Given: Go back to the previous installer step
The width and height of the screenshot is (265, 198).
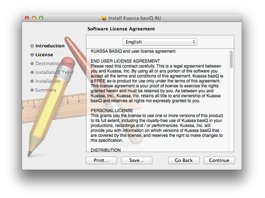Looking at the screenshot, I should click(184, 160).
